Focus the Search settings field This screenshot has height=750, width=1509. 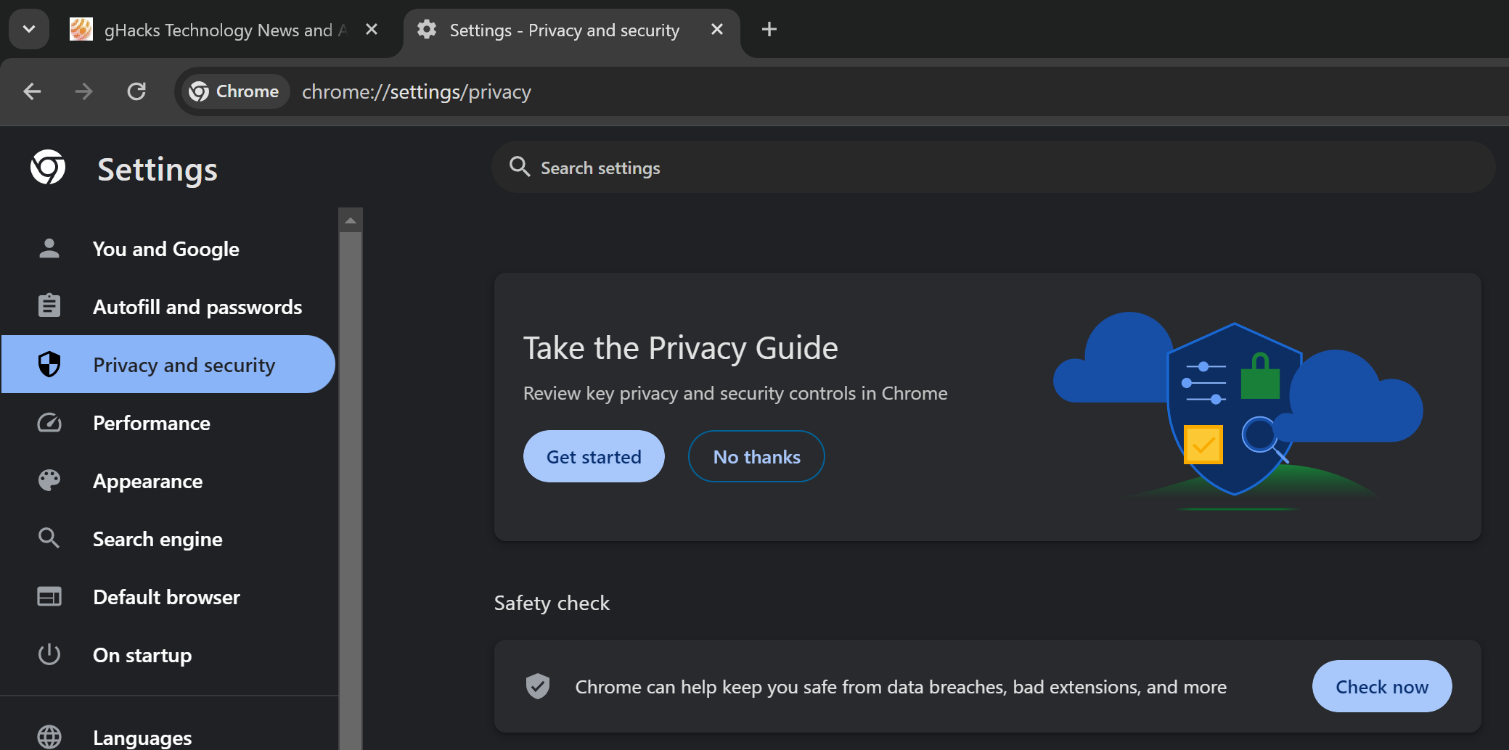point(993,168)
